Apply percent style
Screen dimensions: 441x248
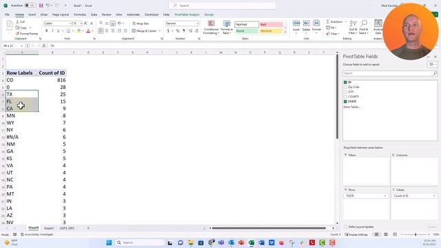pos(178,30)
